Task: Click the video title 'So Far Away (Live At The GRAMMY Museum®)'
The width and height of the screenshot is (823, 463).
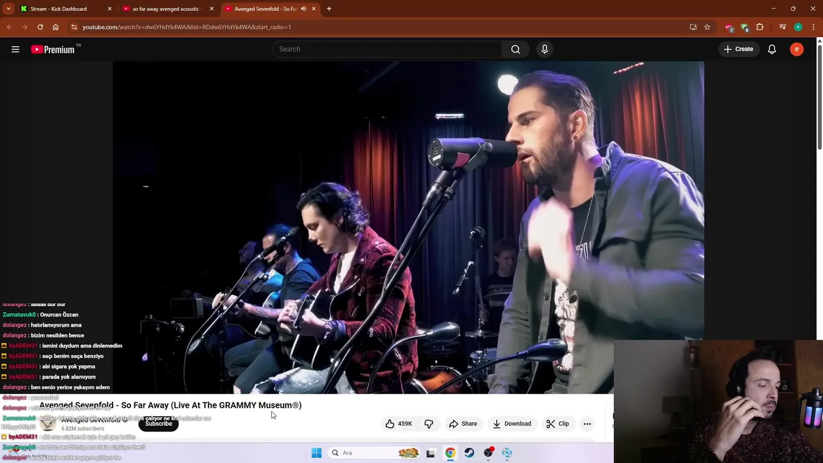Action: click(x=212, y=405)
